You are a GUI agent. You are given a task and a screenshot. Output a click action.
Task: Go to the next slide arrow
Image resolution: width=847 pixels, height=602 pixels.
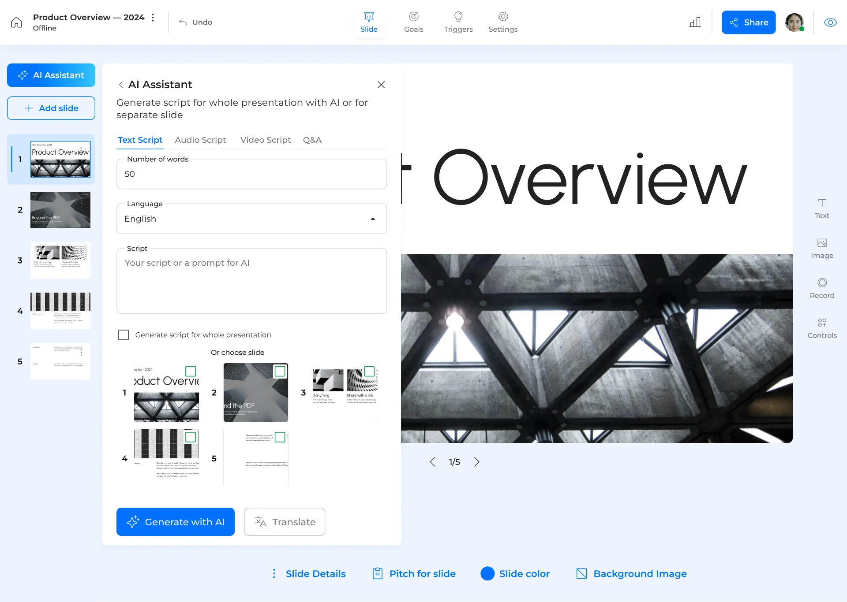click(x=476, y=462)
